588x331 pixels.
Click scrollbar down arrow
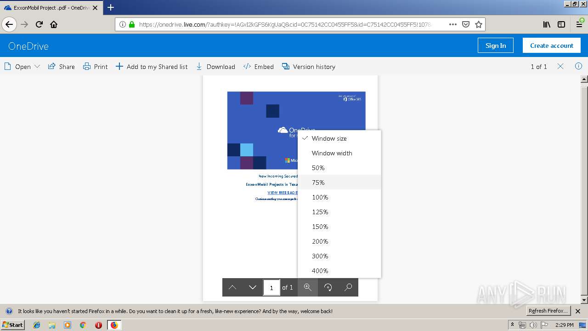(584, 300)
